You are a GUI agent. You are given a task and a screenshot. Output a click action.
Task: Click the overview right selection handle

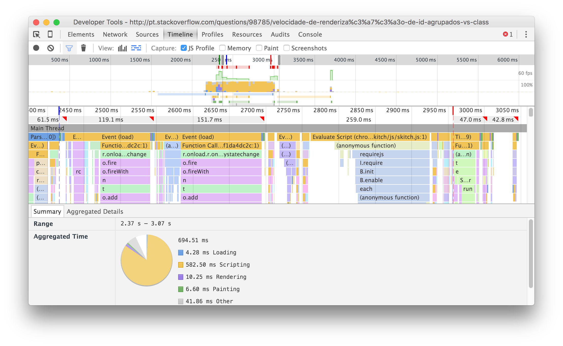pyautogui.click(x=279, y=60)
